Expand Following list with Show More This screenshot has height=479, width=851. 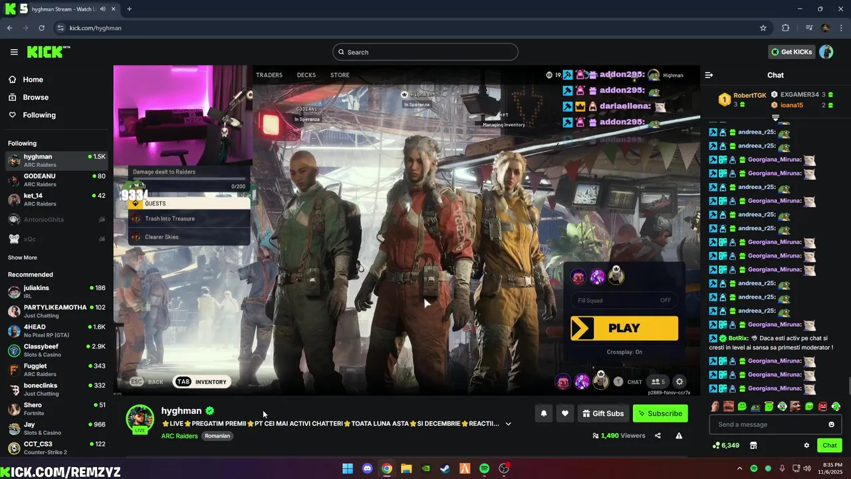click(x=23, y=257)
